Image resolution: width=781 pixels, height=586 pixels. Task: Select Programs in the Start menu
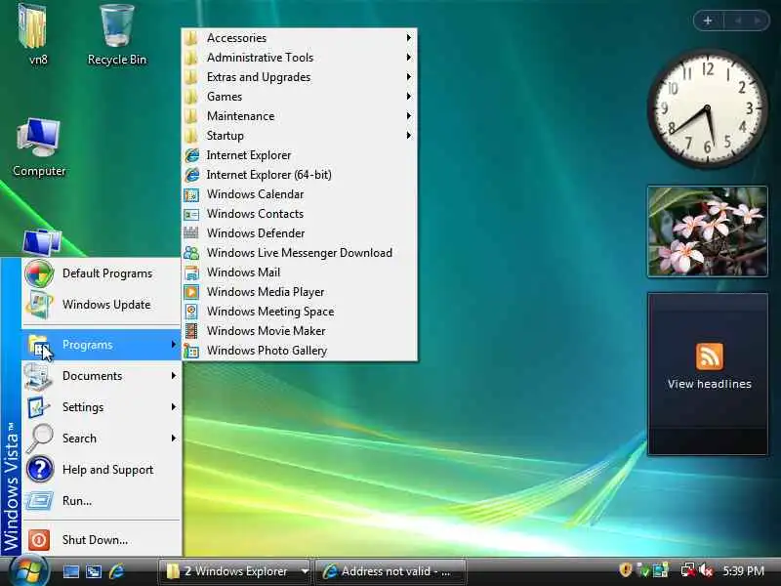tap(102, 345)
